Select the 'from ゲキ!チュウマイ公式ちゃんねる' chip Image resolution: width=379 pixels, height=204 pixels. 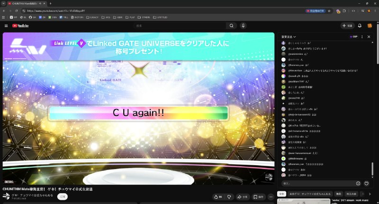(310, 194)
